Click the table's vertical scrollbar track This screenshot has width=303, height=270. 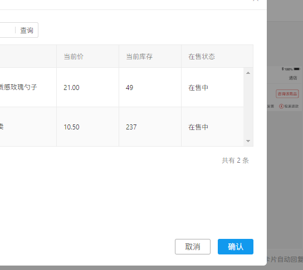(248, 107)
